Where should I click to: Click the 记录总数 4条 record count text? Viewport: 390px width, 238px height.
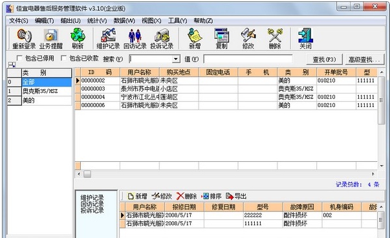[x=357, y=184]
